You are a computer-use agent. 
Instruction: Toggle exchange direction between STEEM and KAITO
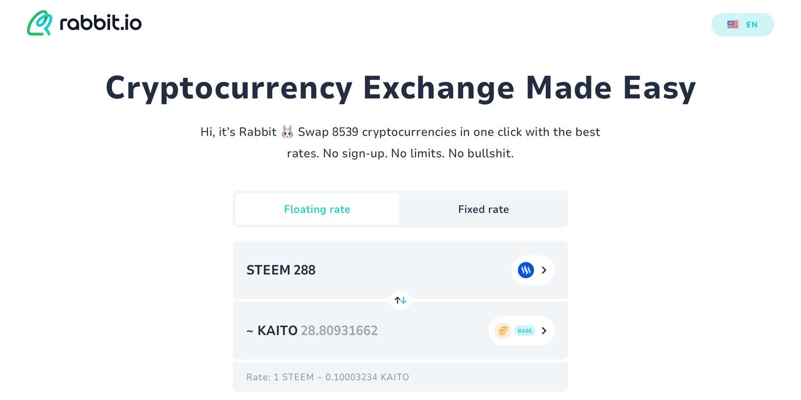tap(400, 300)
